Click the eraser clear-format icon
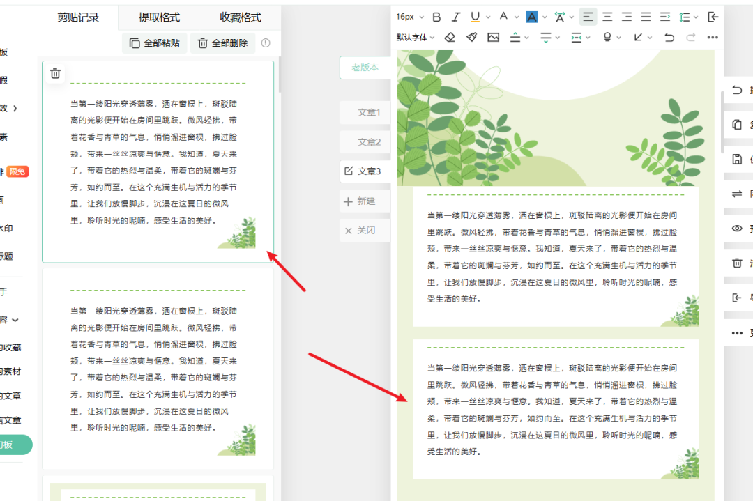 pos(450,37)
